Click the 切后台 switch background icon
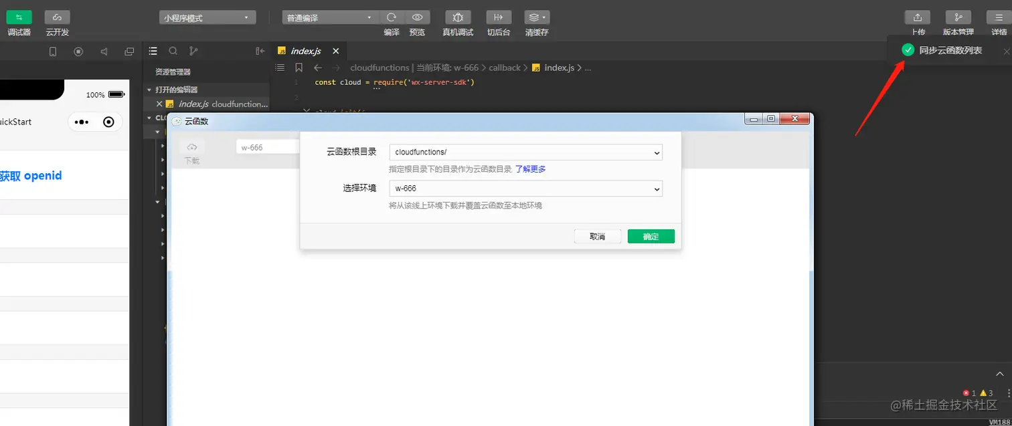This screenshot has height=426, width=1012. tap(498, 17)
